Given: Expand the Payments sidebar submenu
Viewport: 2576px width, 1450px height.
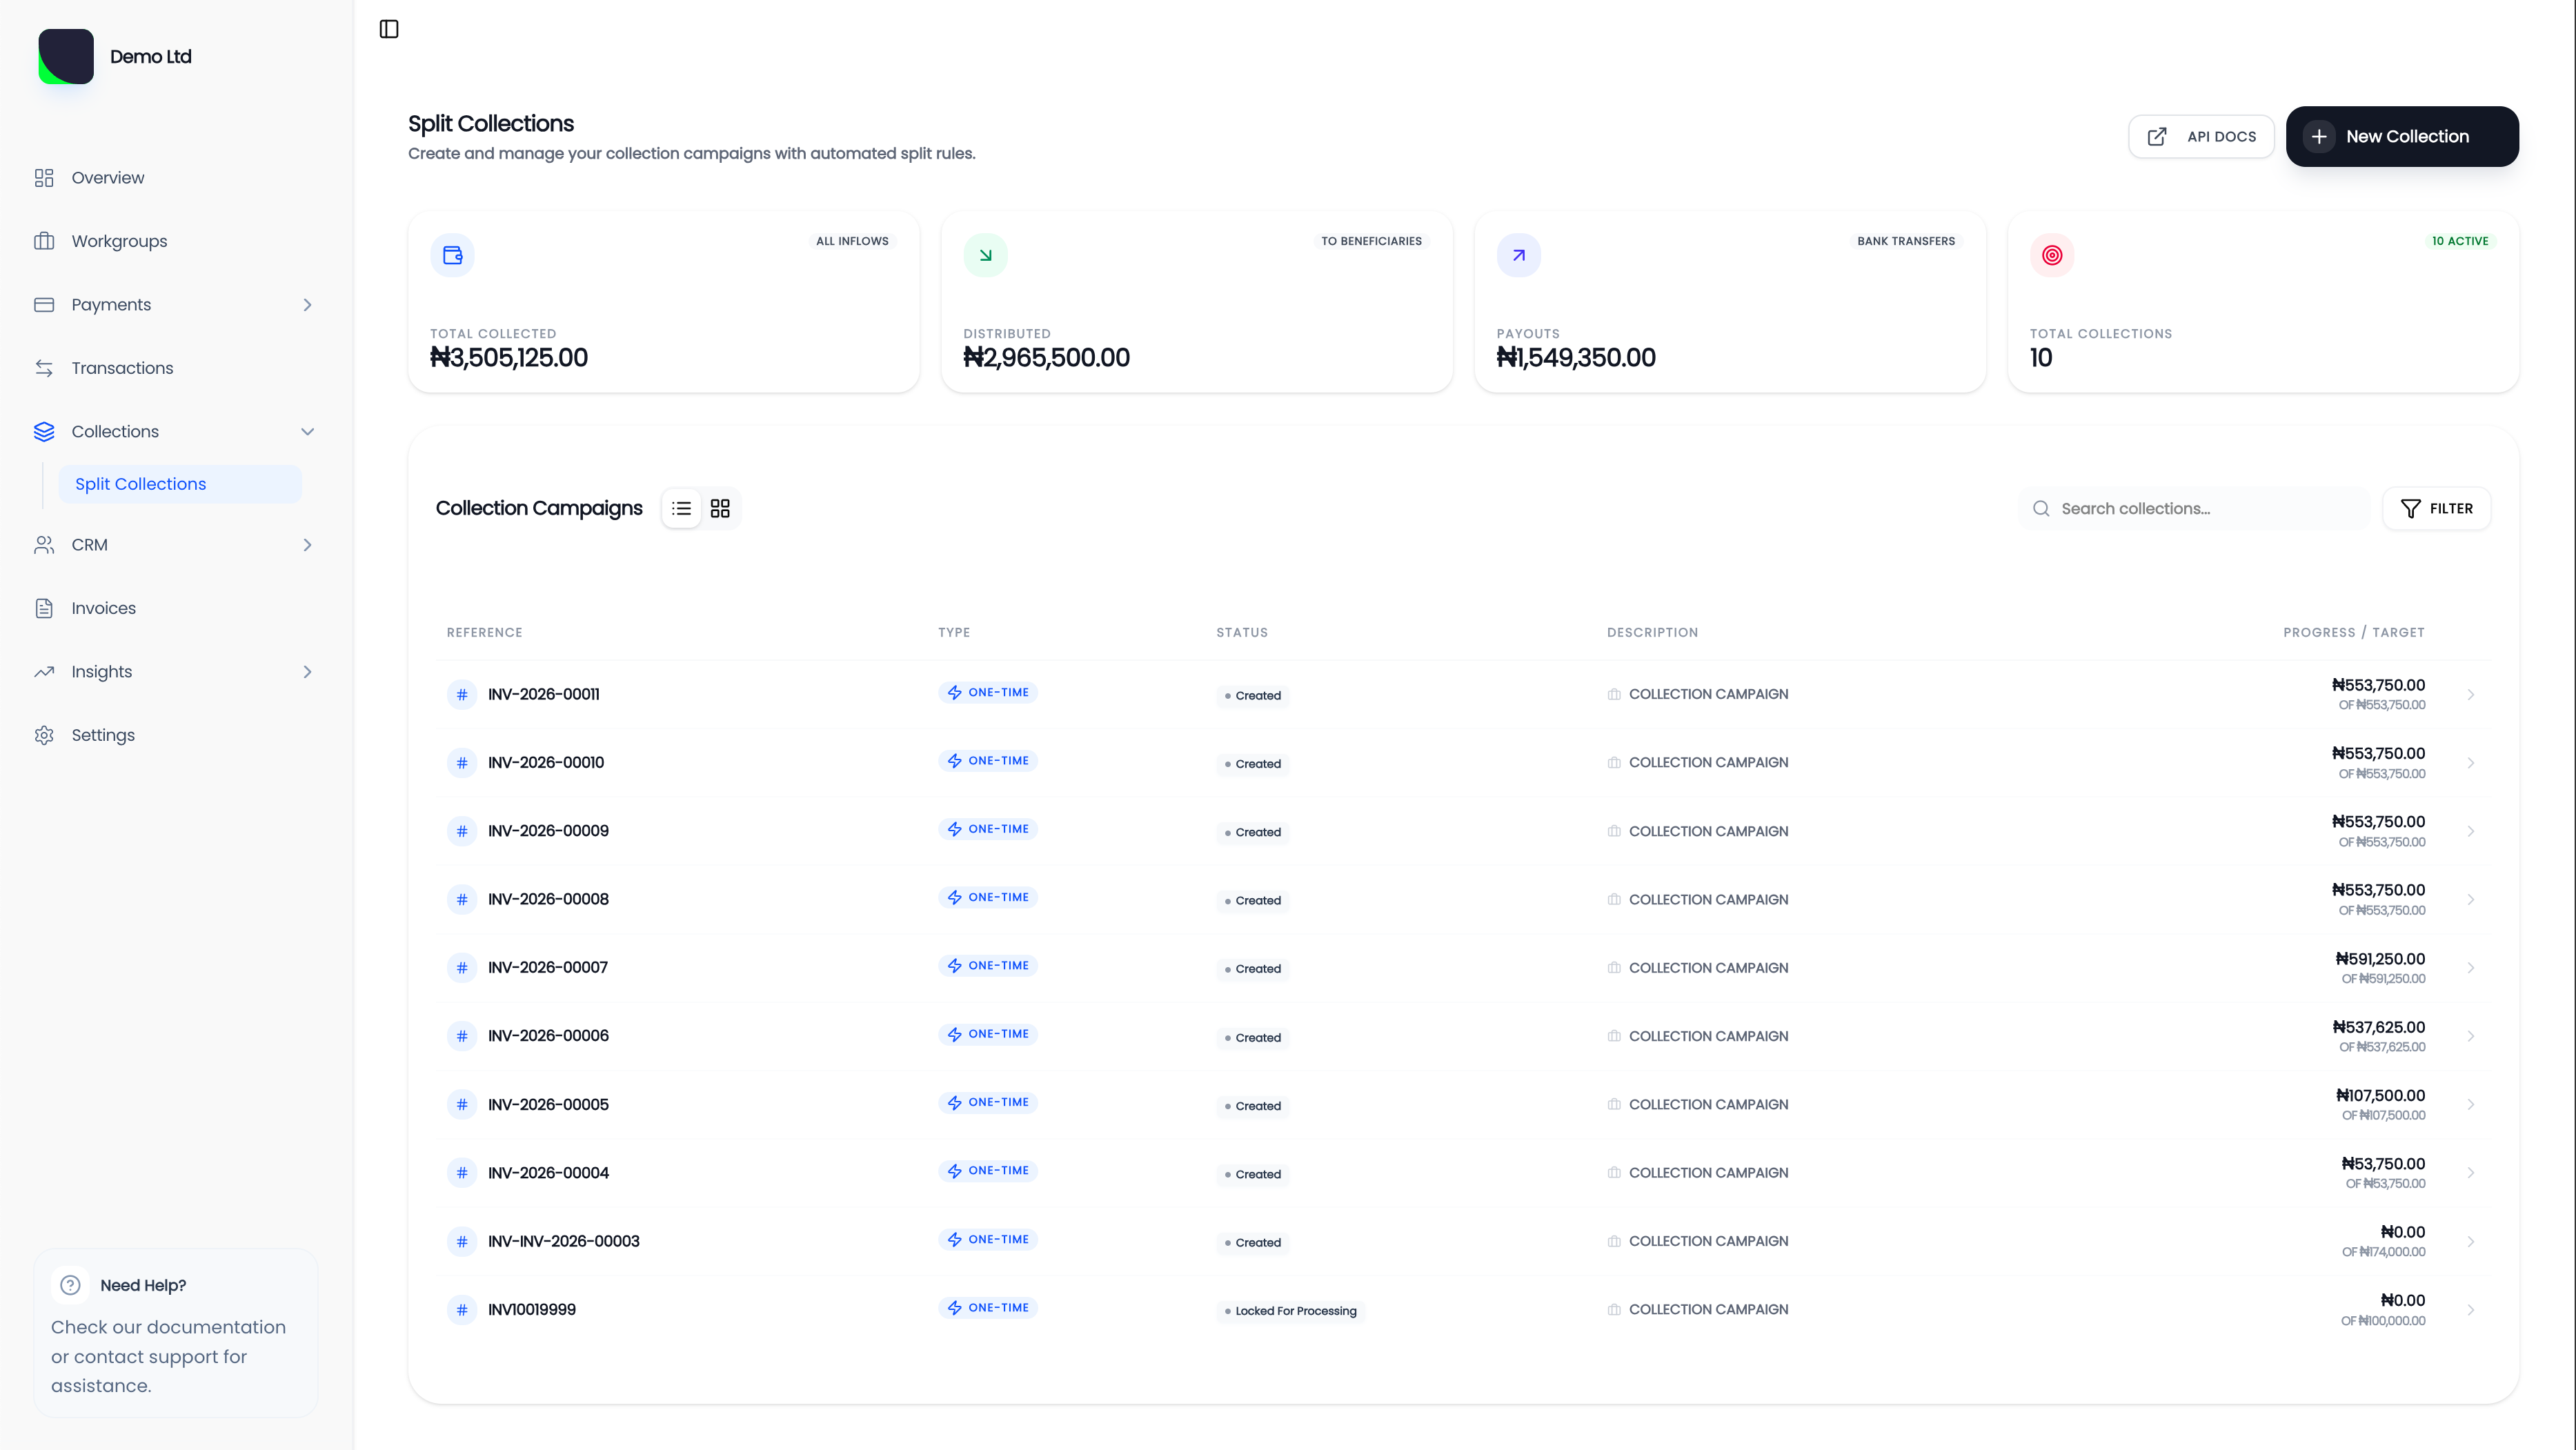Looking at the screenshot, I should click(307, 304).
